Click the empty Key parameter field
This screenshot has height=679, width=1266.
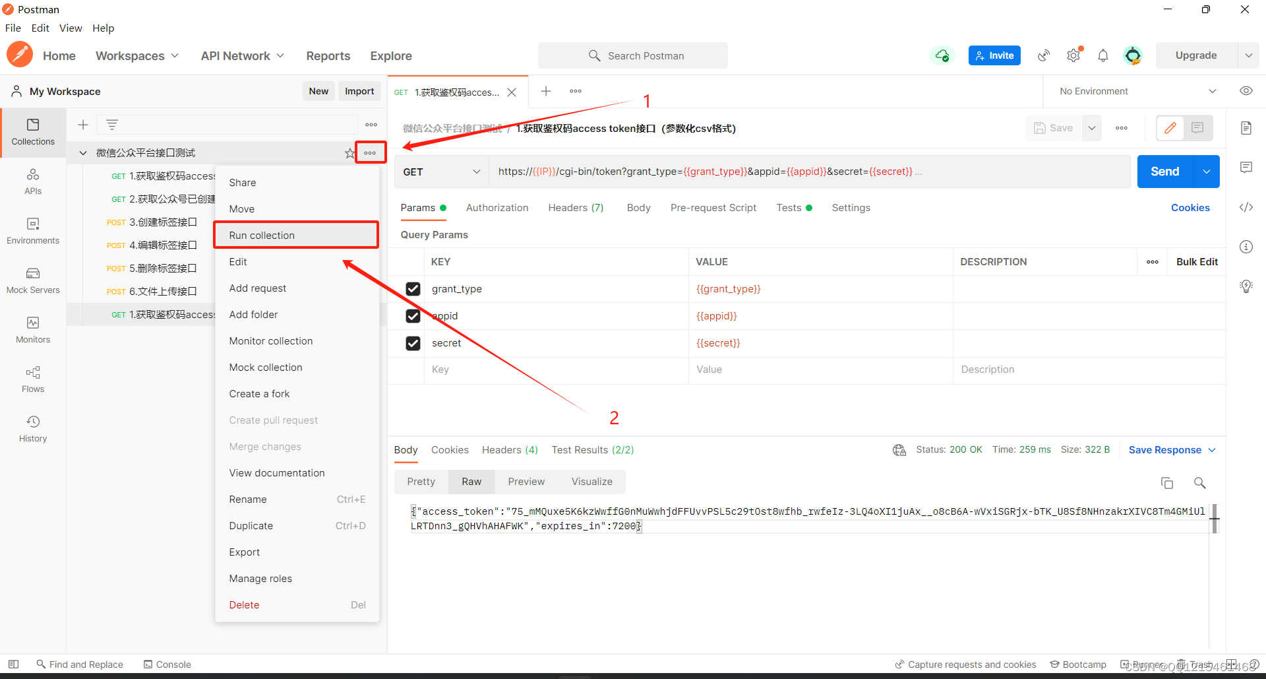[x=557, y=370]
